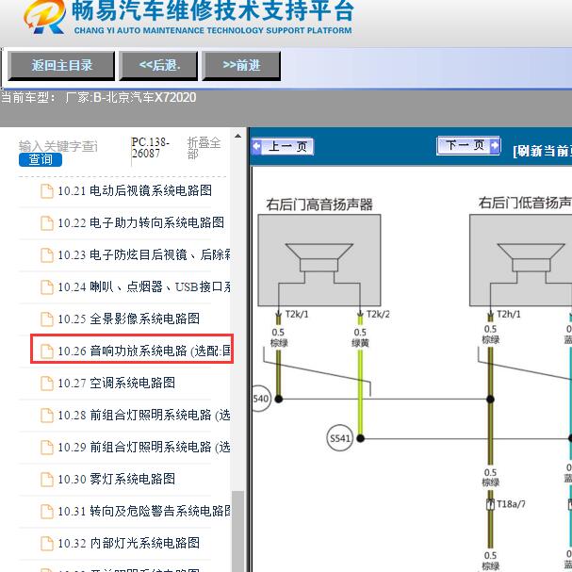Open 10.29 前组合灯照明系统电路 item
572x572 pixels.
click(144, 448)
